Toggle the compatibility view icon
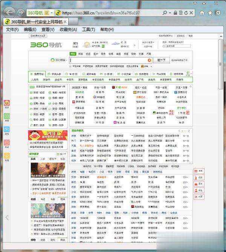226x252 pixels. (181, 13)
